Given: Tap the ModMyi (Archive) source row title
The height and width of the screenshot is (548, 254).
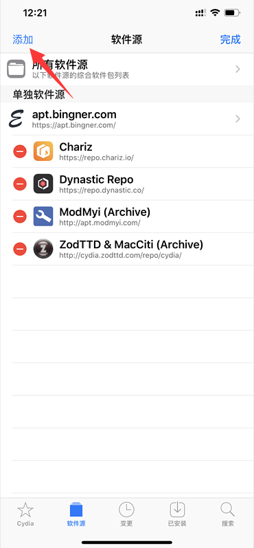Looking at the screenshot, I should coord(104,212).
